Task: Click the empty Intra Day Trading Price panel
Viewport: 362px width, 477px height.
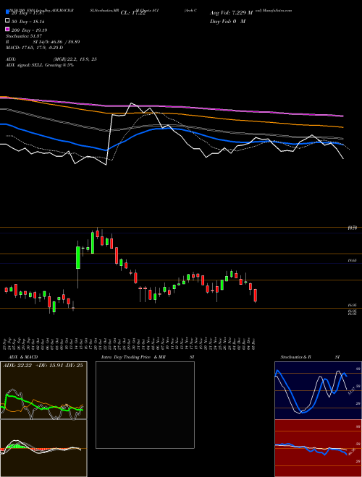Action: click(x=145, y=405)
